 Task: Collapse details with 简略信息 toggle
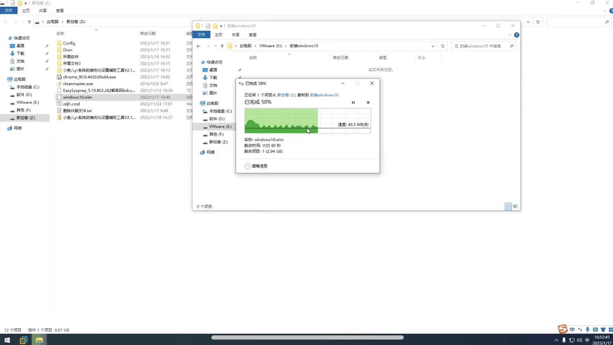[x=256, y=166]
